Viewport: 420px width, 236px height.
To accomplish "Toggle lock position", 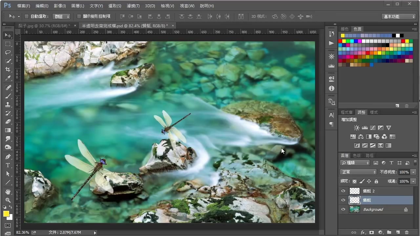I will click(369, 181).
